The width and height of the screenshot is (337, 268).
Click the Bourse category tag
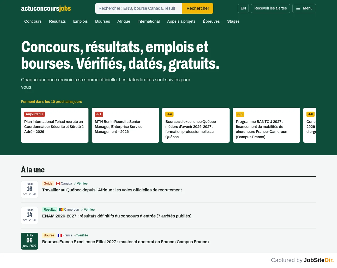coord(49,235)
